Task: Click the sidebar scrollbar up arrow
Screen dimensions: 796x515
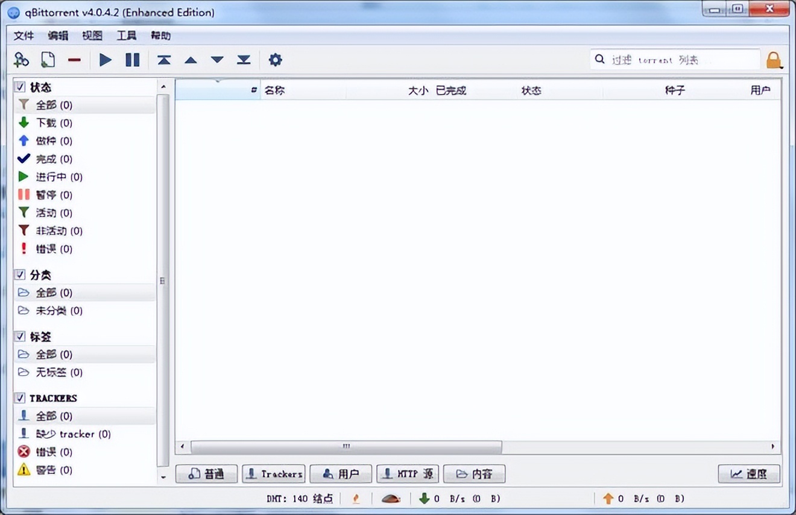Action: [x=163, y=87]
